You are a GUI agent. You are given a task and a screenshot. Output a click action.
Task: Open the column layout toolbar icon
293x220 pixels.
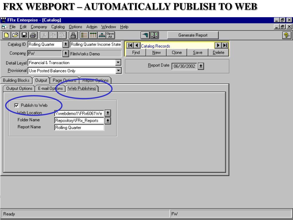tap(93, 35)
